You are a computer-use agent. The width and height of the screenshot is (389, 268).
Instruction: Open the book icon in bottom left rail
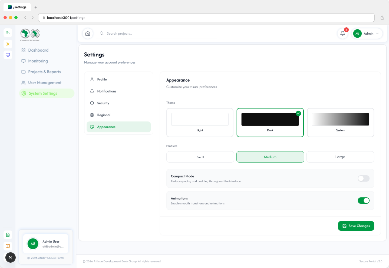pyautogui.click(x=8, y=246)
